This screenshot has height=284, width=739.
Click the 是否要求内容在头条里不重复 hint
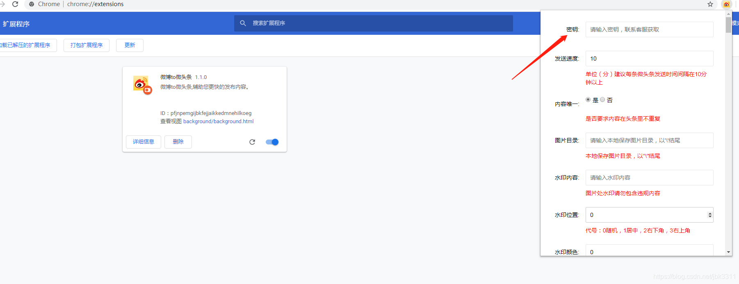(x=623, y=119)
